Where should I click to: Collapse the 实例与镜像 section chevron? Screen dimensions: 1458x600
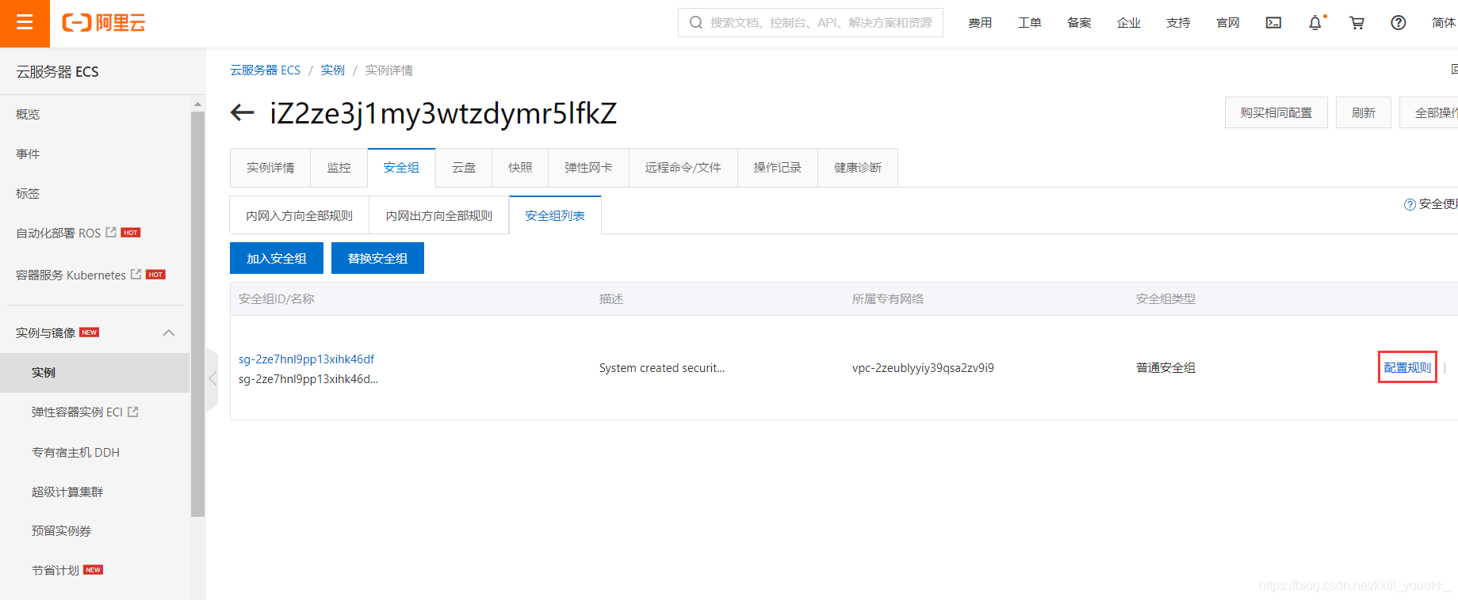click(169, 332)
